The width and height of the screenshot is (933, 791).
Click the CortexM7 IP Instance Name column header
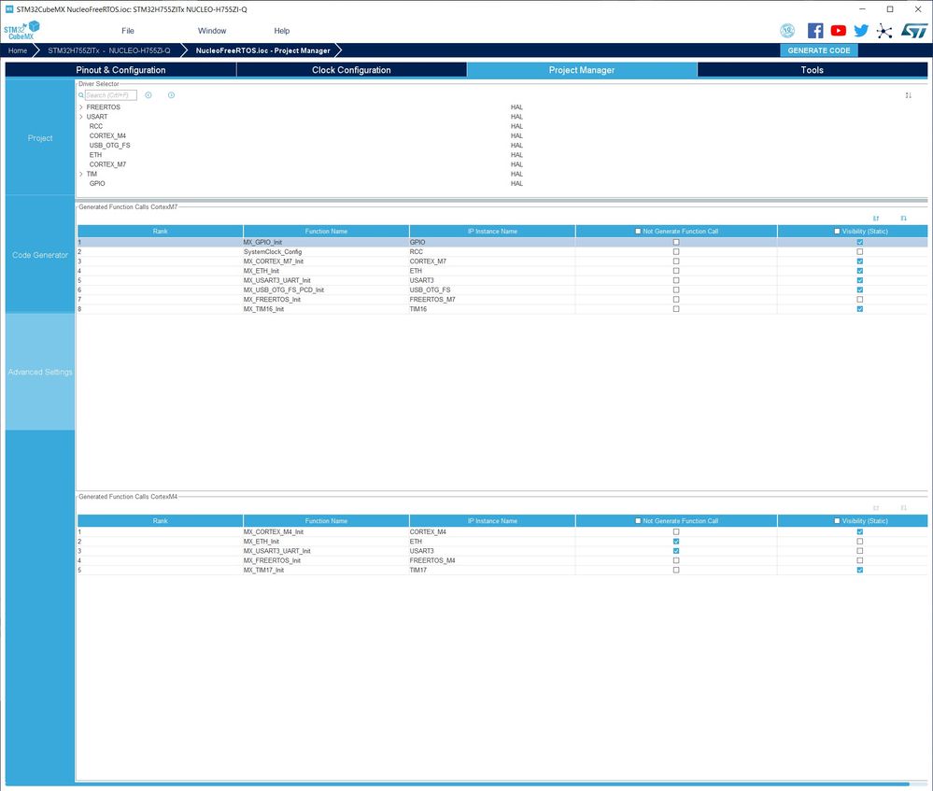(492, 231)
